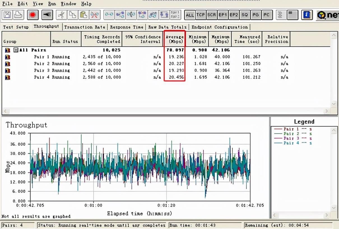Toggle the ALL filter button
The width and height of the screenshot is (339, 229).
pos(190,15)
